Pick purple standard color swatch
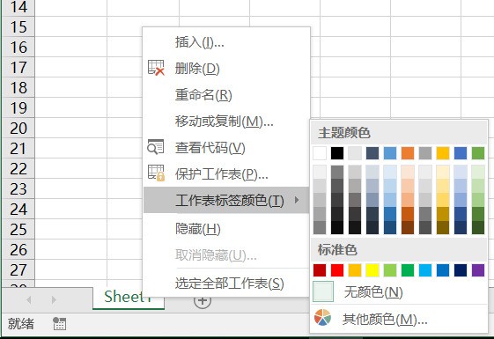This screenshot has width=494, height=339. pos(478,270)
